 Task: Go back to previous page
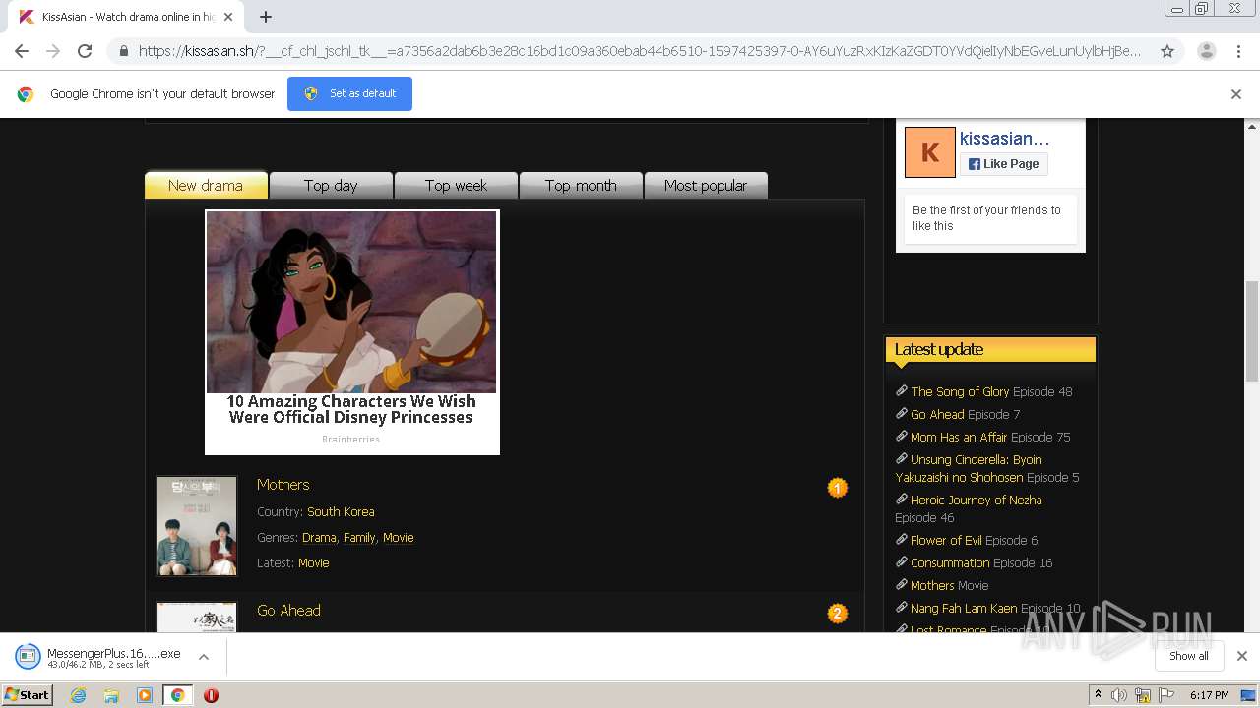coord(22,51)
